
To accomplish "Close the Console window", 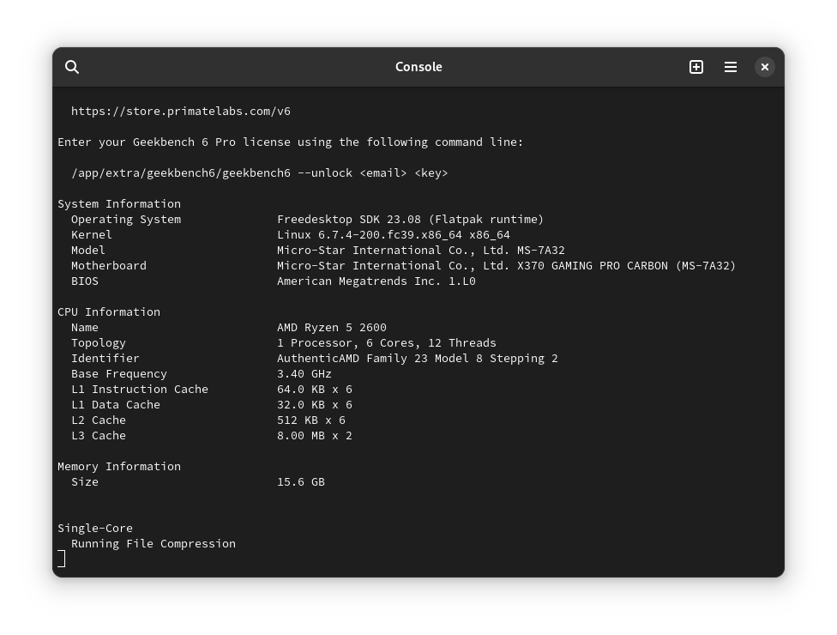I will [x=764, y=67].
